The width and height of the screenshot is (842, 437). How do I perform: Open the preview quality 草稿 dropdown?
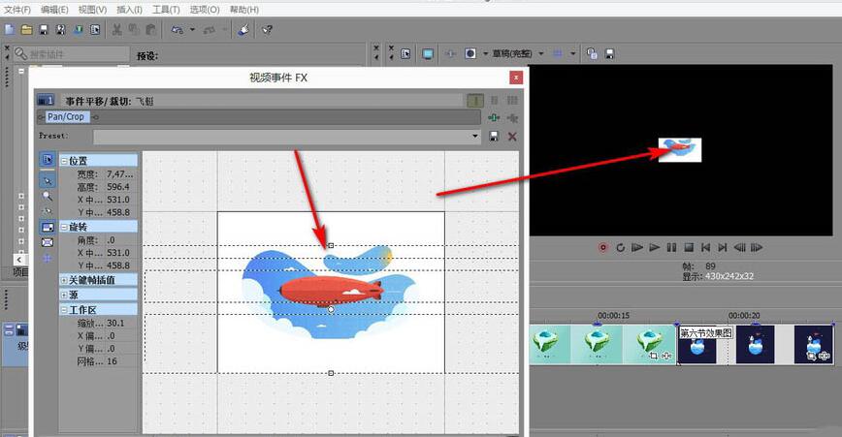tap(540, 53)
